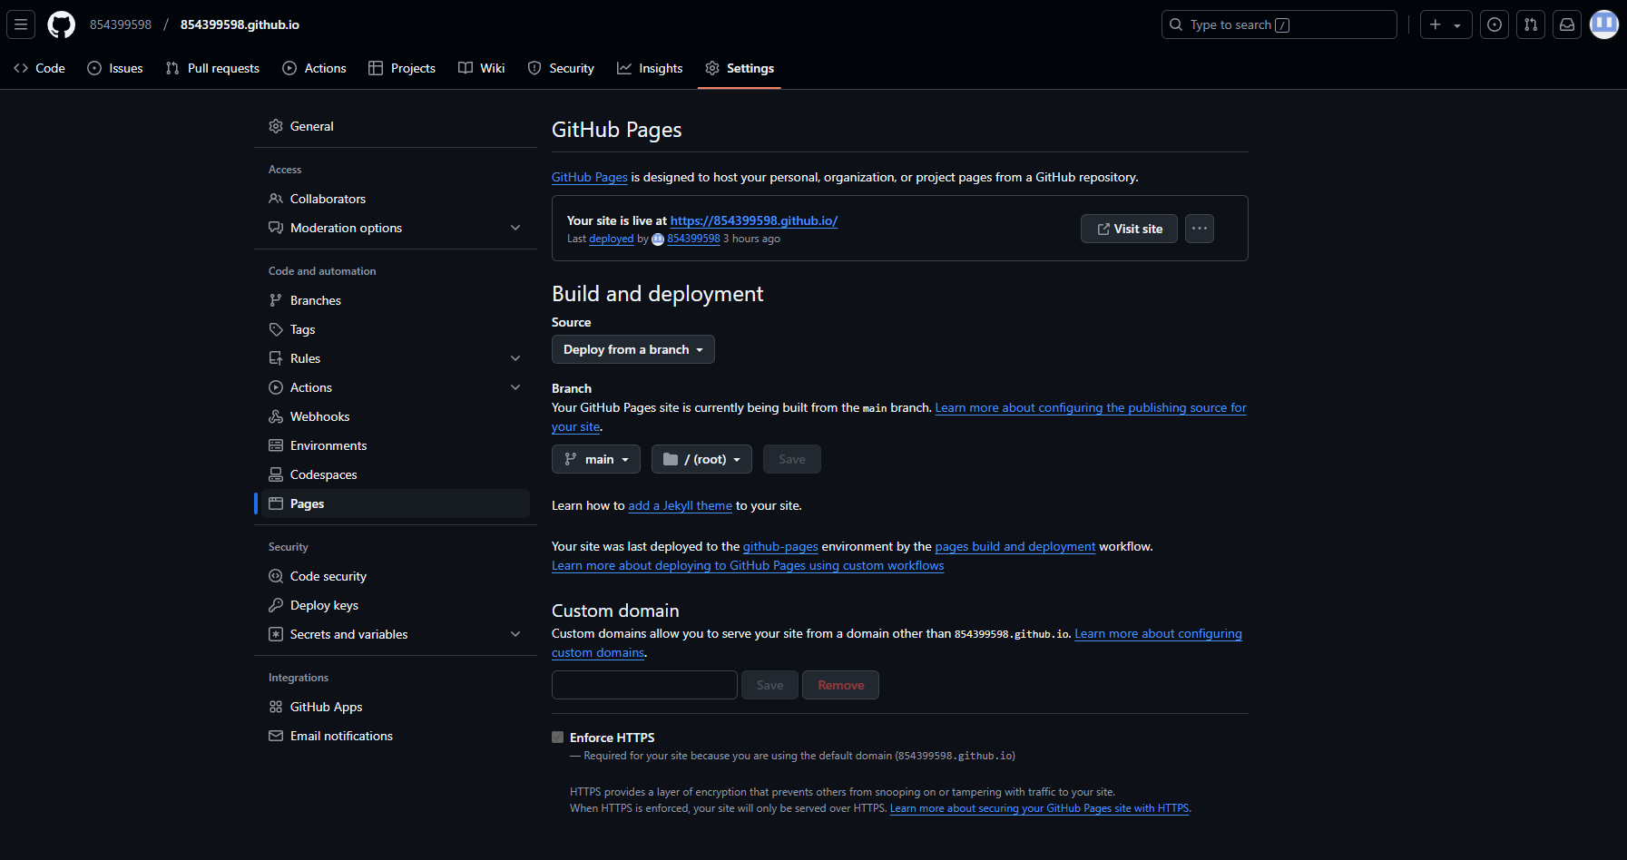
Task: Open the Deploy from a branch dropdown
Action: coord(632,349)
